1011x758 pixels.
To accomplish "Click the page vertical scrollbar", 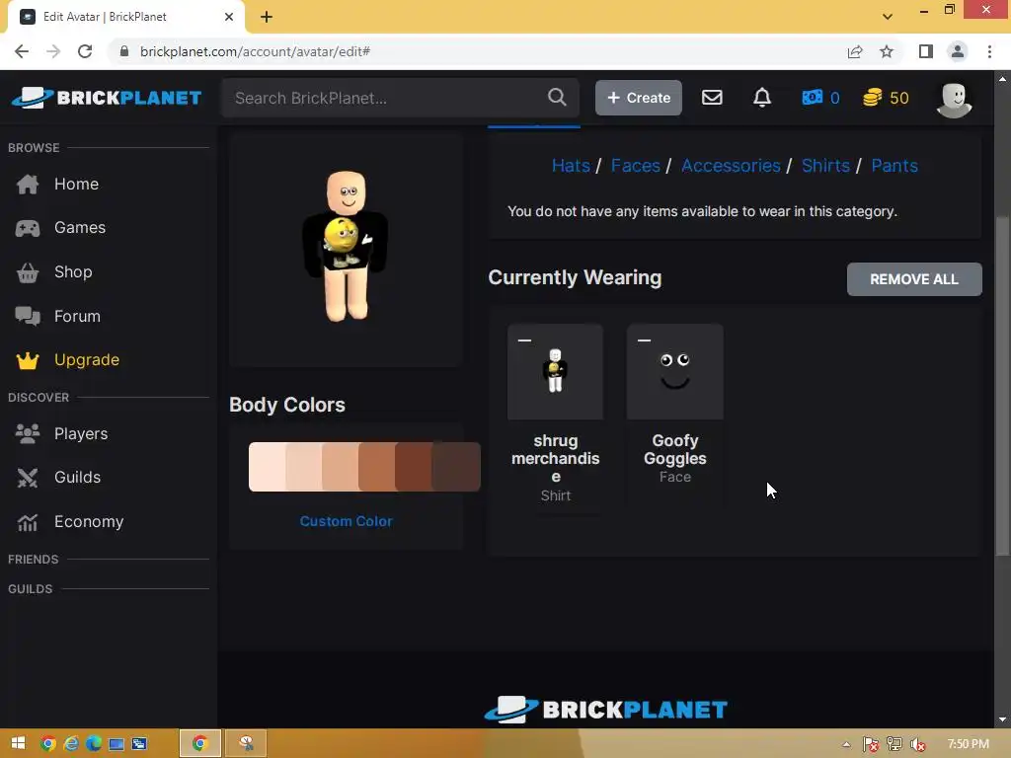I will point(1002,387).
